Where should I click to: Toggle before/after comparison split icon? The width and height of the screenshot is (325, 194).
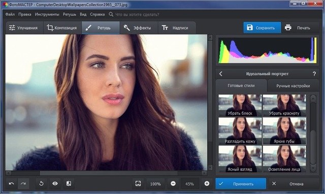pyautogui.click(x=69, y=184)
